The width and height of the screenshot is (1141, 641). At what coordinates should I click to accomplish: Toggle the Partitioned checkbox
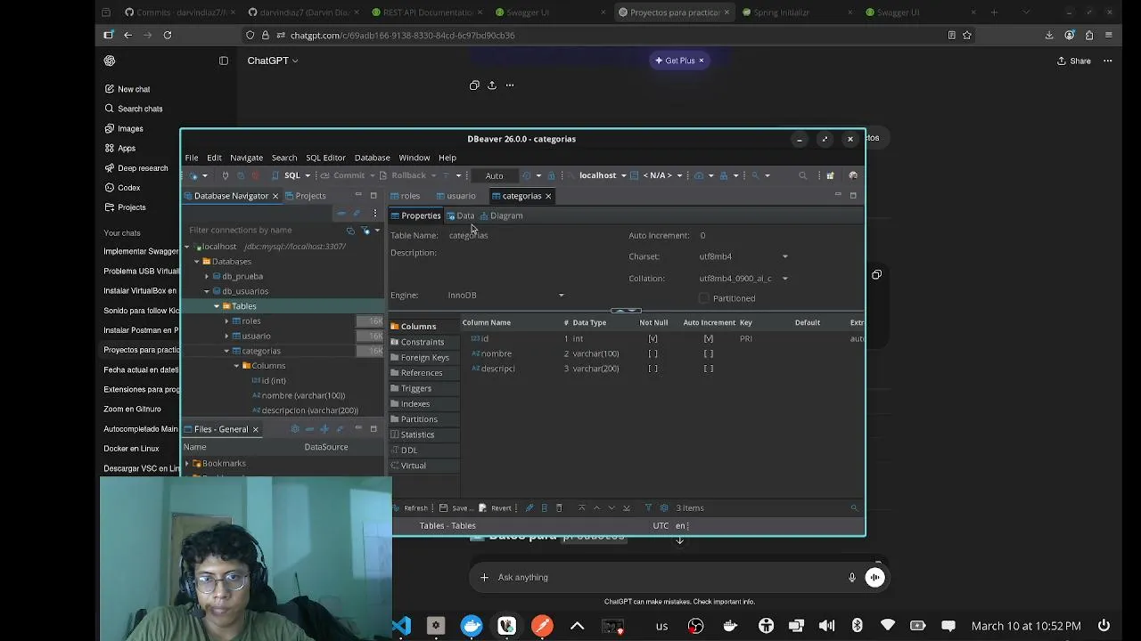(x=703, y=298)
